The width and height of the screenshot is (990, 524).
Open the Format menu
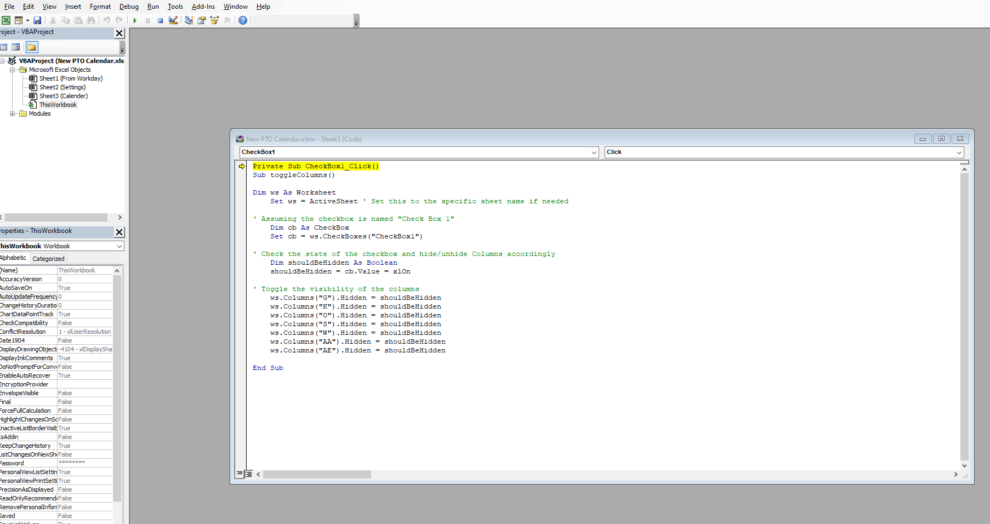[x=100, y=7]
